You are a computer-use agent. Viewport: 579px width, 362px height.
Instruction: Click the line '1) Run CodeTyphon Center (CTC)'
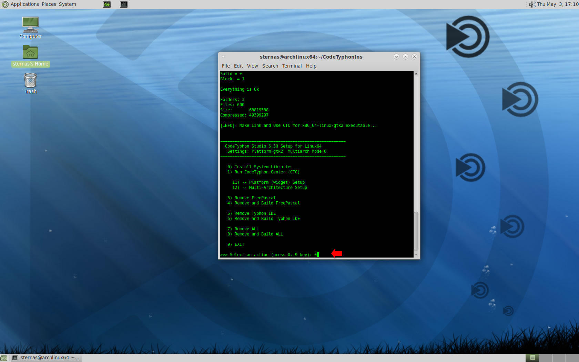263,172
